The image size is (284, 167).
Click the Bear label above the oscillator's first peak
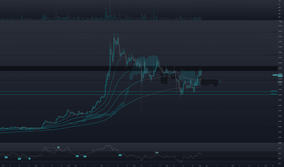coord(58,147)
